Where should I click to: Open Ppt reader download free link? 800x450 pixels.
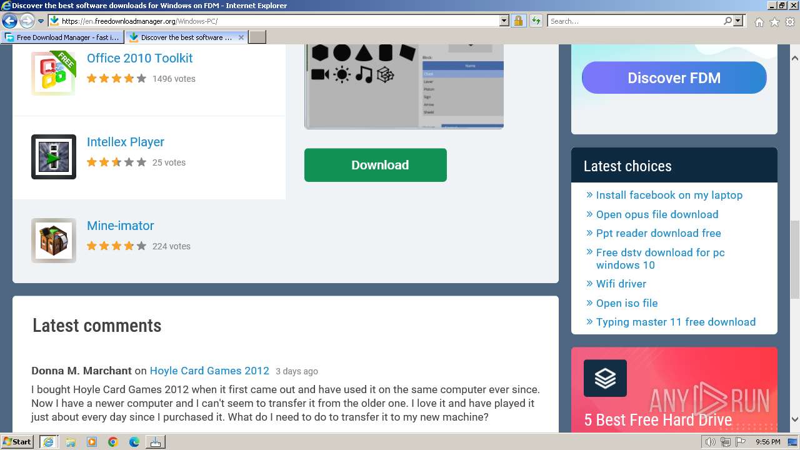[658, 233]
